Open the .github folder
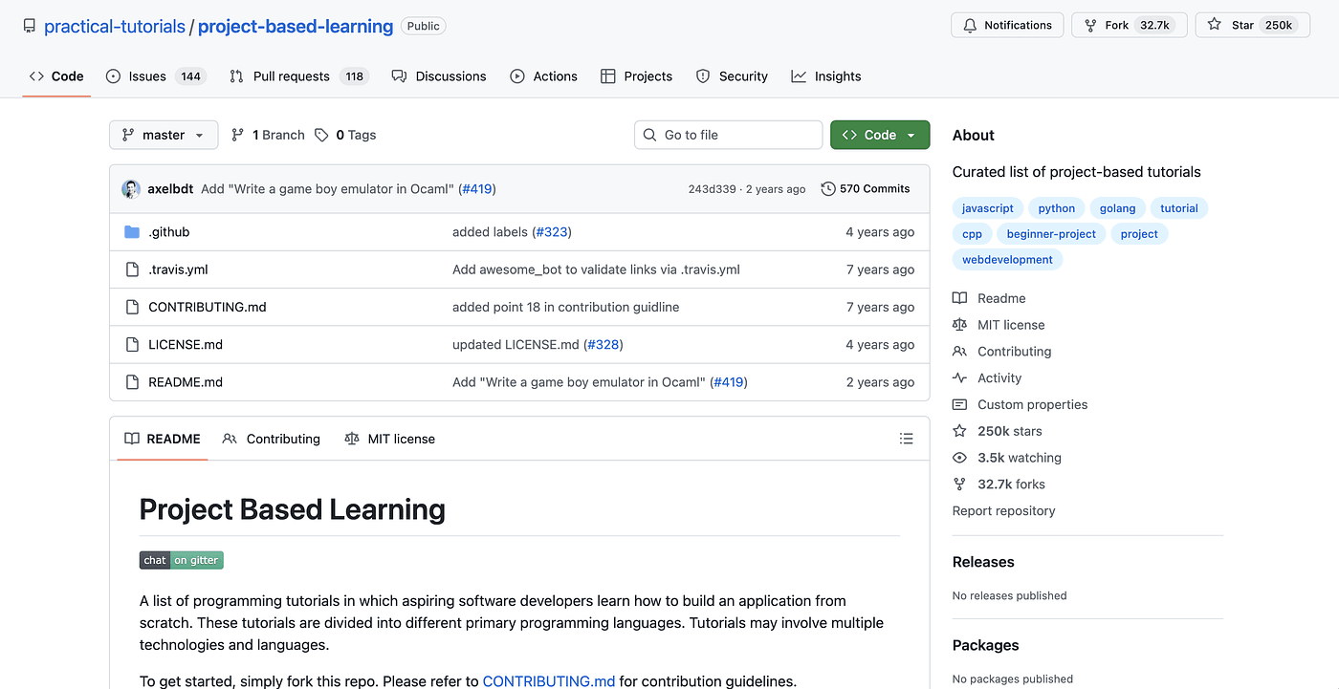The width and height of the screenshot is (1339, 689). tap(169, 232)
